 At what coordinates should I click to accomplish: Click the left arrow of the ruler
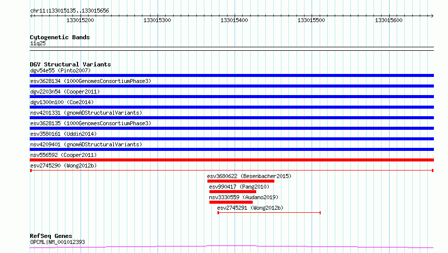(32, 16)
